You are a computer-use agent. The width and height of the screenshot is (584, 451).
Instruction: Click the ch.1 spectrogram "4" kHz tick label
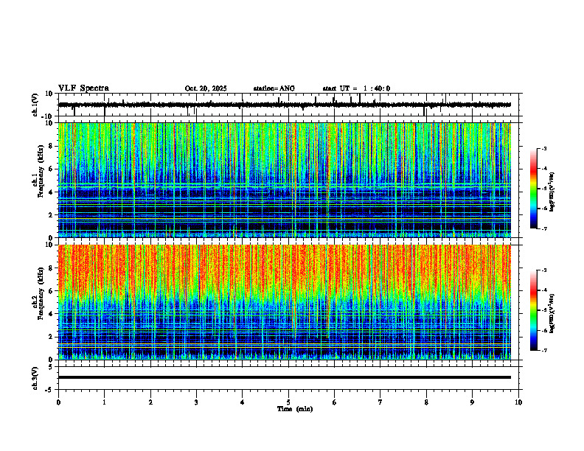click(51, 192)
